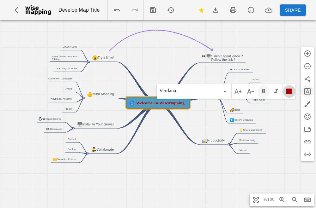Open the revision history
Screen dimensions: 316x208
[171, 10]
